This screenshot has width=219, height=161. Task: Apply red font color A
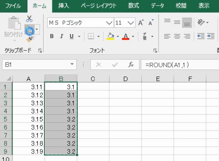(x=126, y=36)
